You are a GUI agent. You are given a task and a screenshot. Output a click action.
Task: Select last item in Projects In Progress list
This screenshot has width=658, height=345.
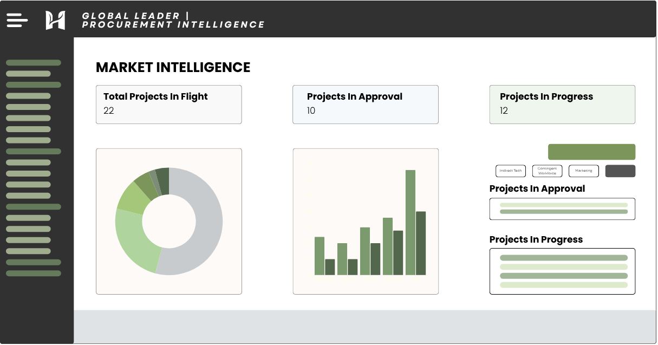[x=563, y=285]
